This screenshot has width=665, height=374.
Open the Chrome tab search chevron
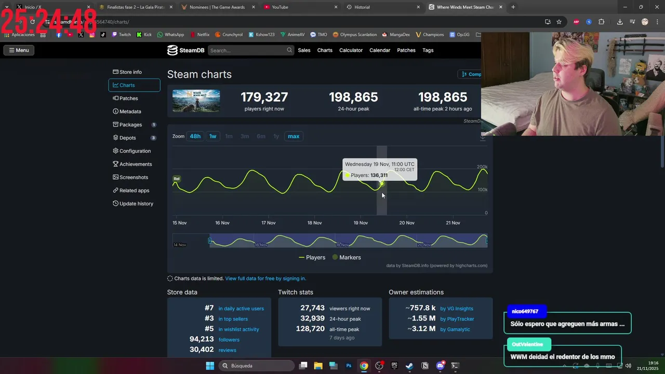(x=6, y=7)
